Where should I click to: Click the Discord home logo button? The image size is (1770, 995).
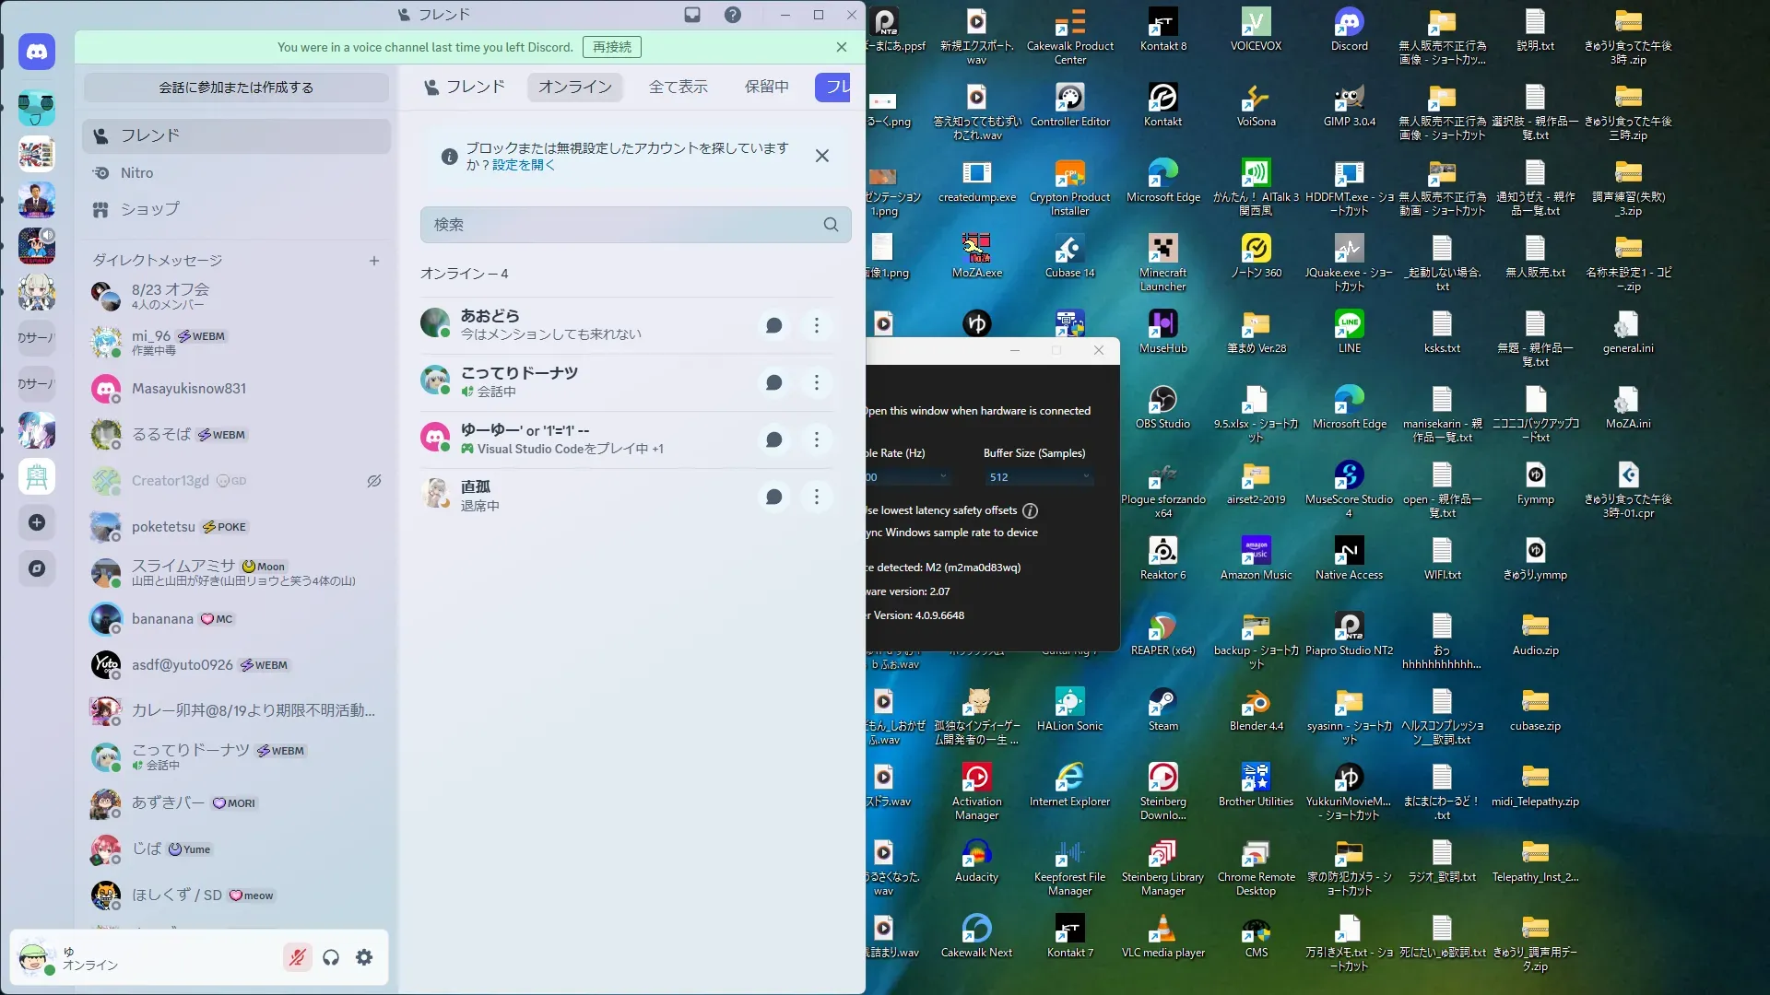click(37, 53)
